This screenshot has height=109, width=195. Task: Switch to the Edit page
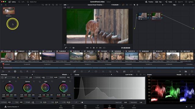[85, 107]
